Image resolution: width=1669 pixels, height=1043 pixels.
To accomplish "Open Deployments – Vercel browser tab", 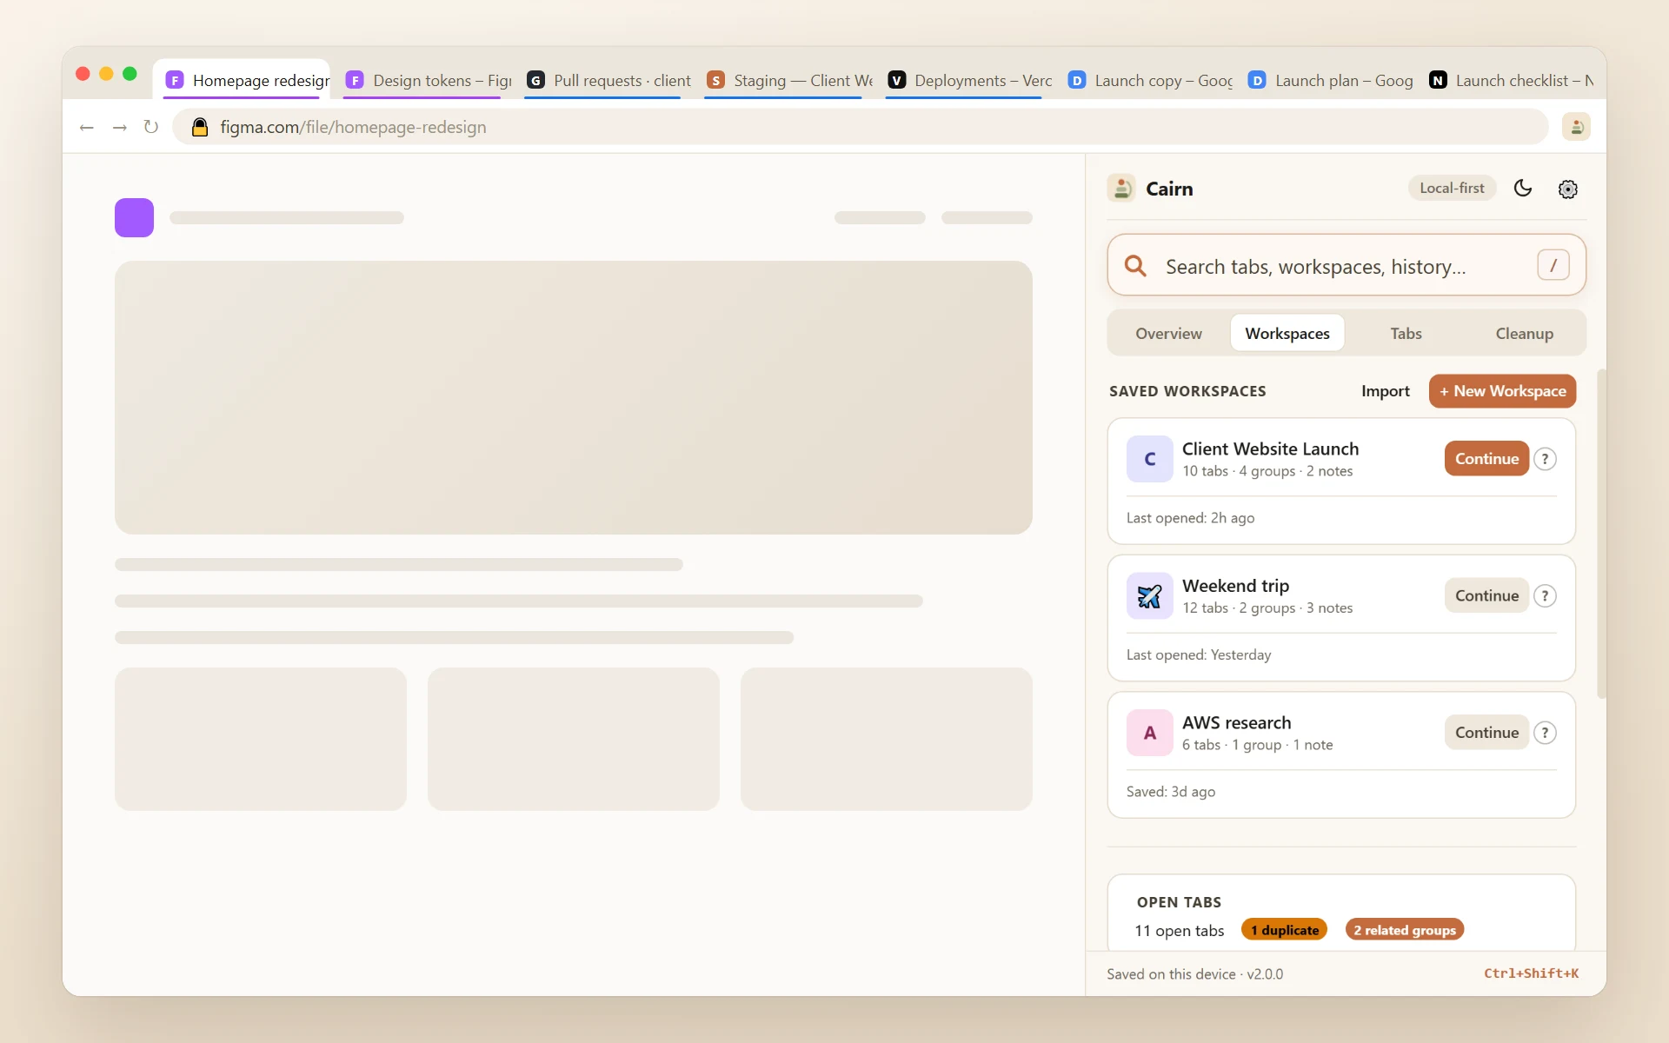I will click(x=969, y=81).
